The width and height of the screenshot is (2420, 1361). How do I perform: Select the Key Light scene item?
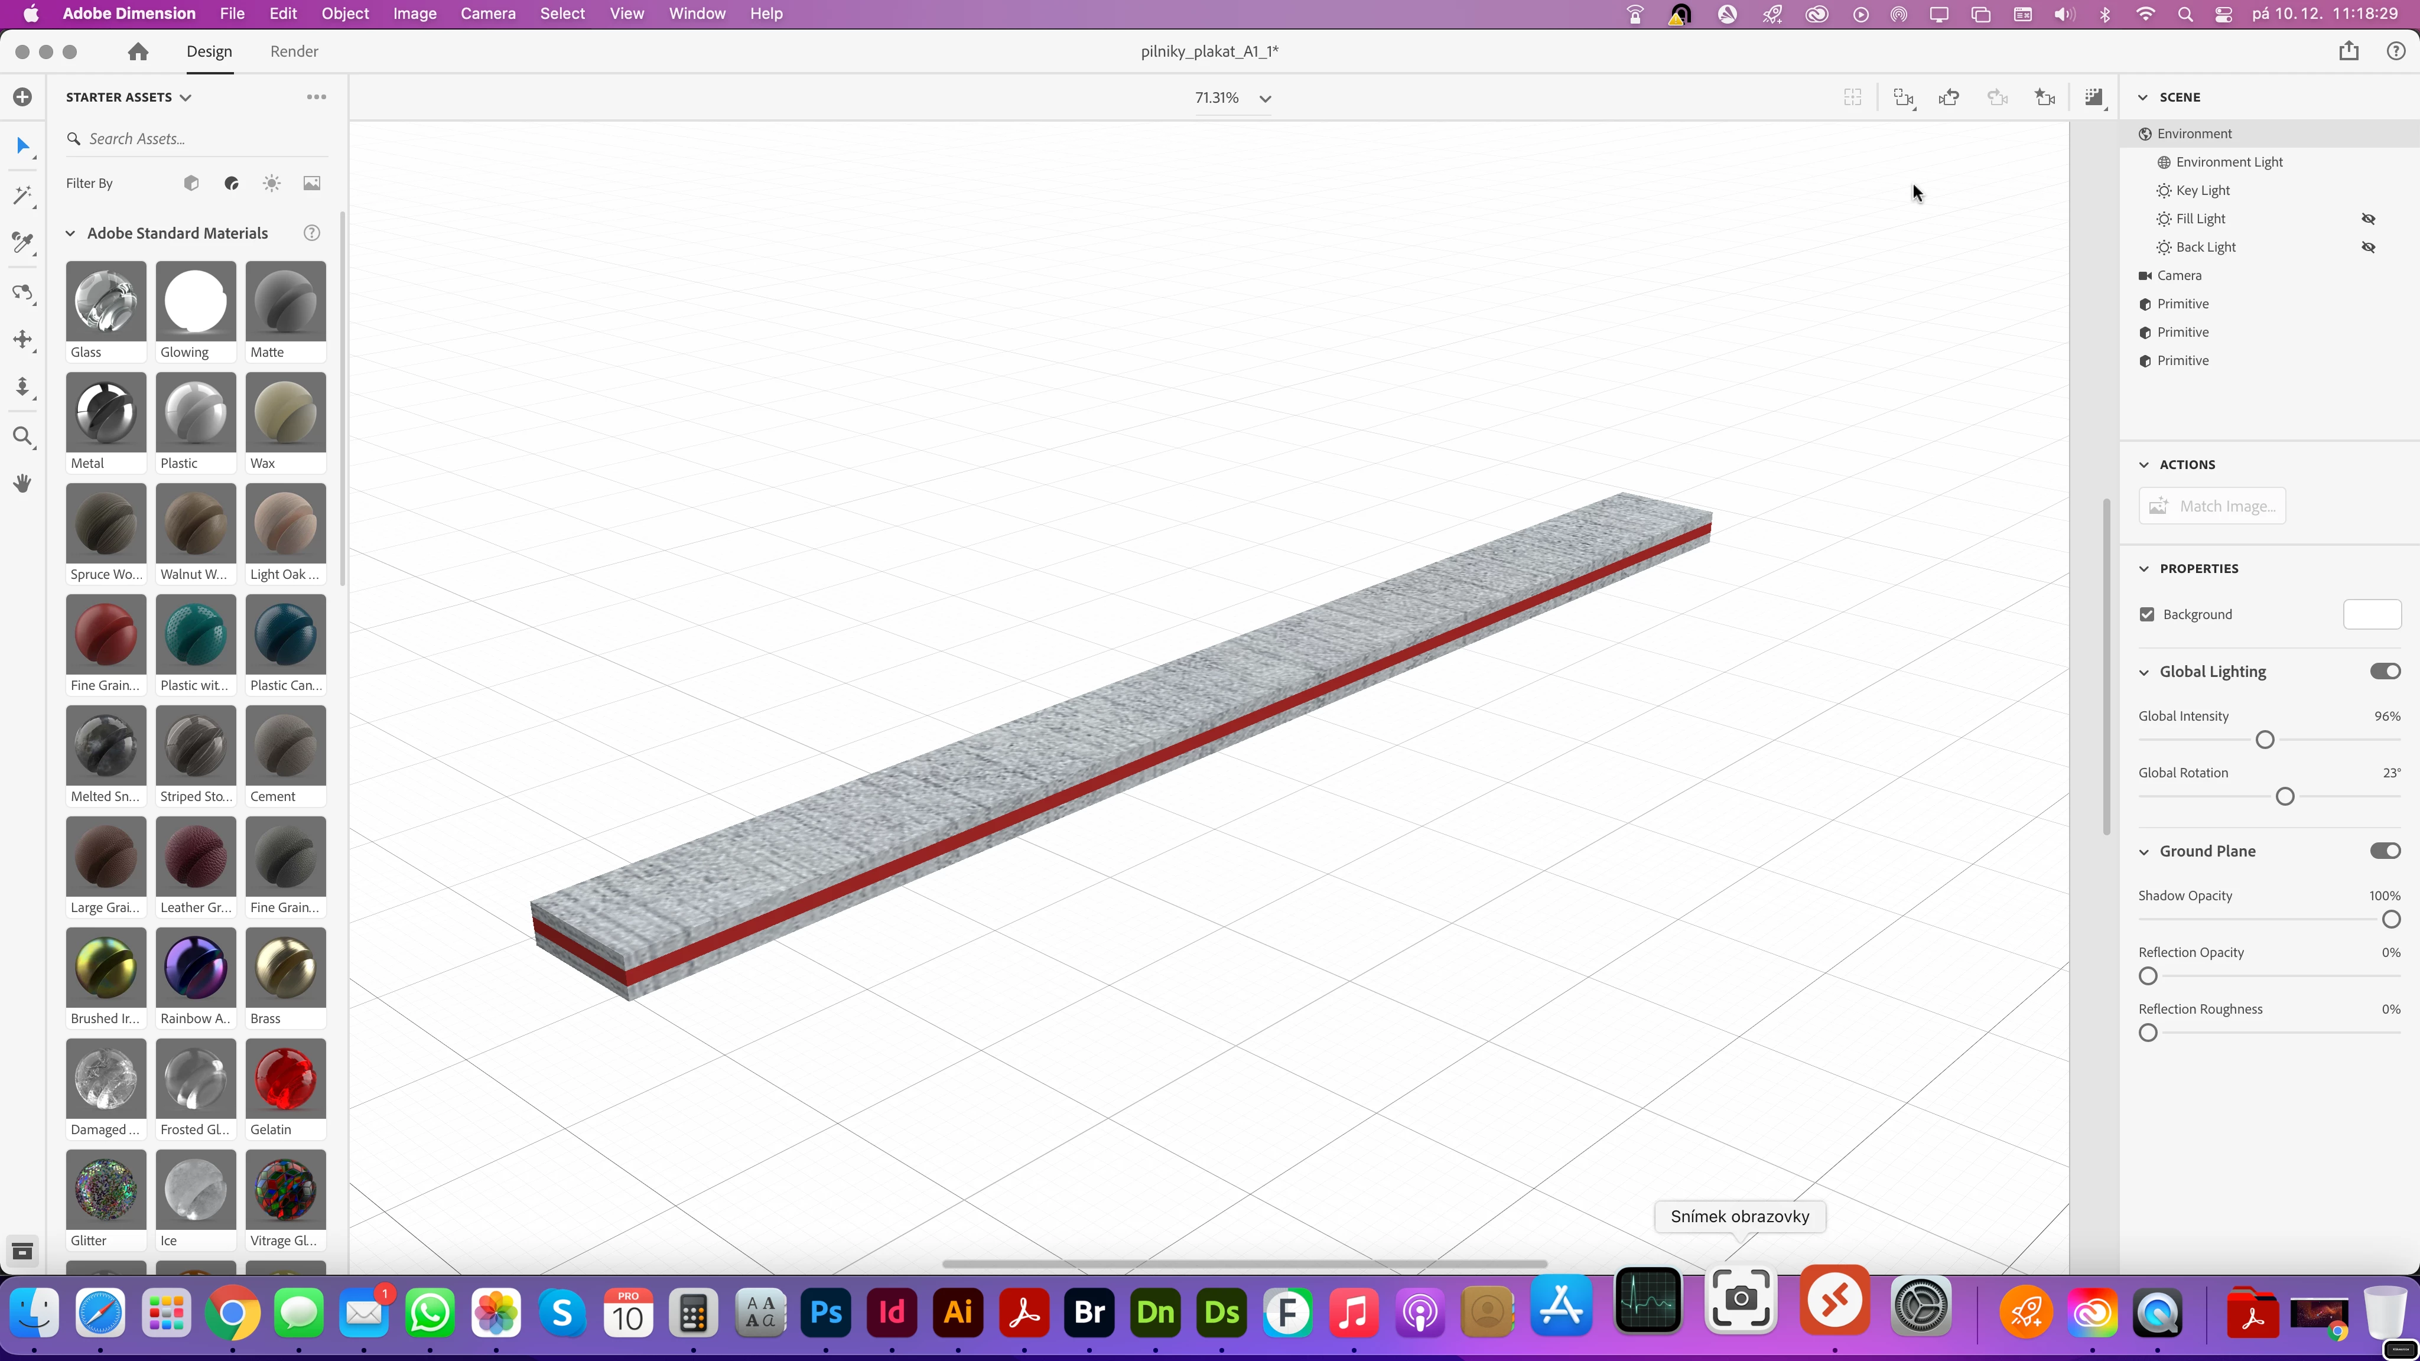tap(2202, 191)
